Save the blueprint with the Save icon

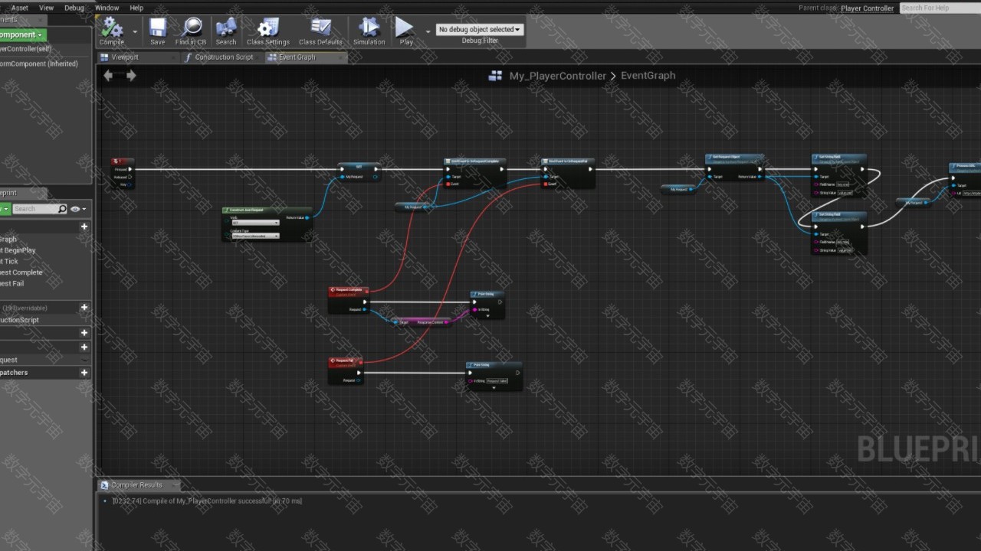pos(157,31)
